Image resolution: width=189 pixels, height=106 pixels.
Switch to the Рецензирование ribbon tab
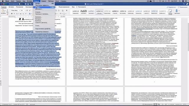pos(64,7)
